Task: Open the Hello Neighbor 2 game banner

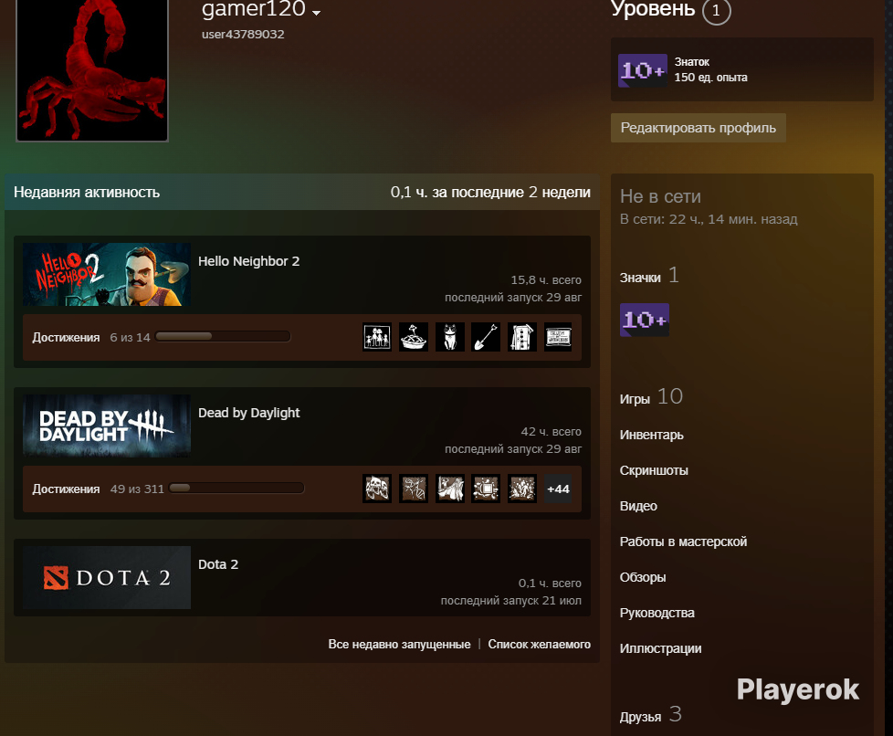Action: pyautogui.click(x=107, y=275)
